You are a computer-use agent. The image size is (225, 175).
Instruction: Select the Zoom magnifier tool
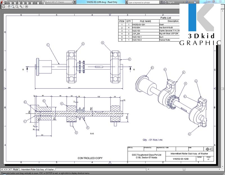coord(13,6)
